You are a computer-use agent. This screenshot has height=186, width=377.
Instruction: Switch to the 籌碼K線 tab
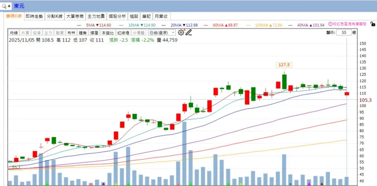14,16
